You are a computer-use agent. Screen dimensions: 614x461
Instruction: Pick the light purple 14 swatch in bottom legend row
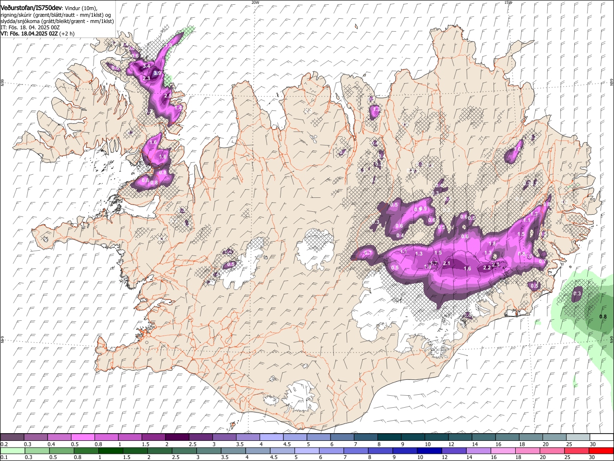[x=478, y=450]
